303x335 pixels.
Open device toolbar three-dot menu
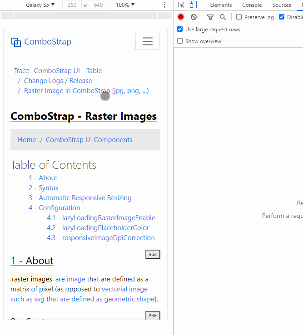click(x=164, y=5)
